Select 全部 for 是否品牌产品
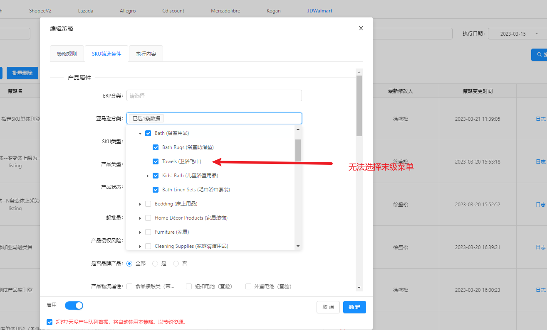Image resolution: width=547 pixels, height=330 pixels. pyautogui.click(x=129, y=264)
